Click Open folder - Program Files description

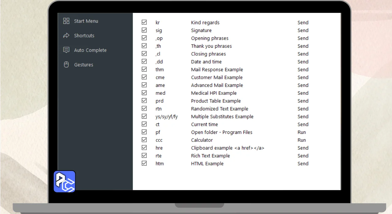tap(222, 132)
